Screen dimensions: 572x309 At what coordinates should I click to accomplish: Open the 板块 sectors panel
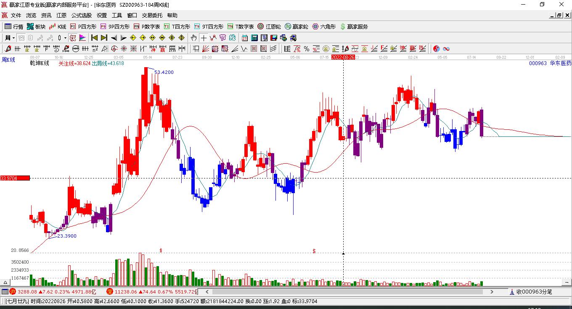[36, 26]
